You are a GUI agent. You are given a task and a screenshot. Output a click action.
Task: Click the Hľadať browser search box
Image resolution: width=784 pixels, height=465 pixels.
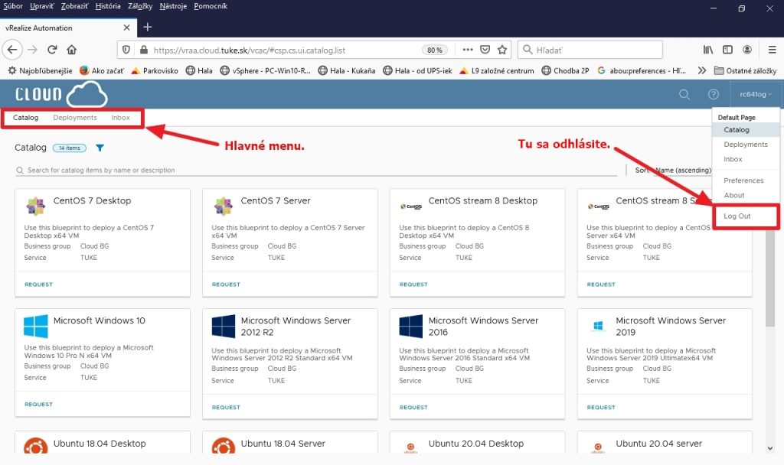tap(590, 50)
